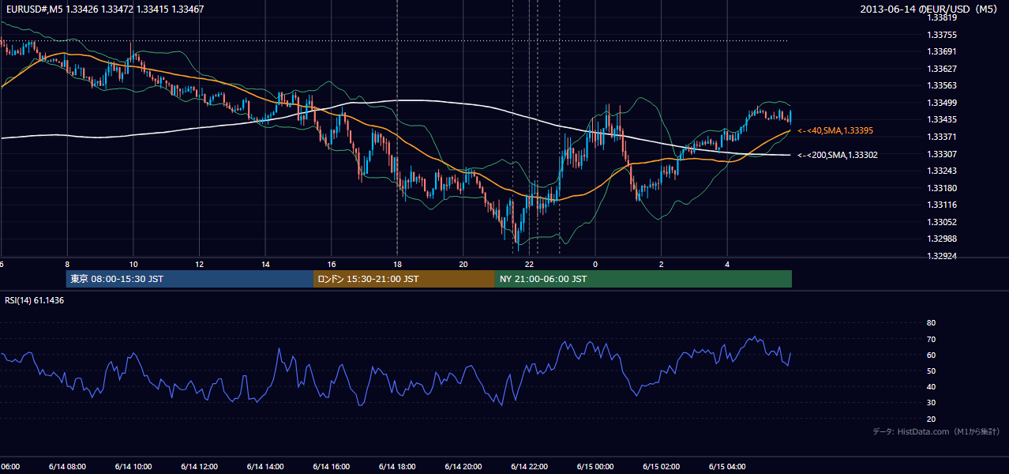Click price axis value 1.33563
The width and height of the screenshot is (1009, 474).
click(x=941, y=85)
